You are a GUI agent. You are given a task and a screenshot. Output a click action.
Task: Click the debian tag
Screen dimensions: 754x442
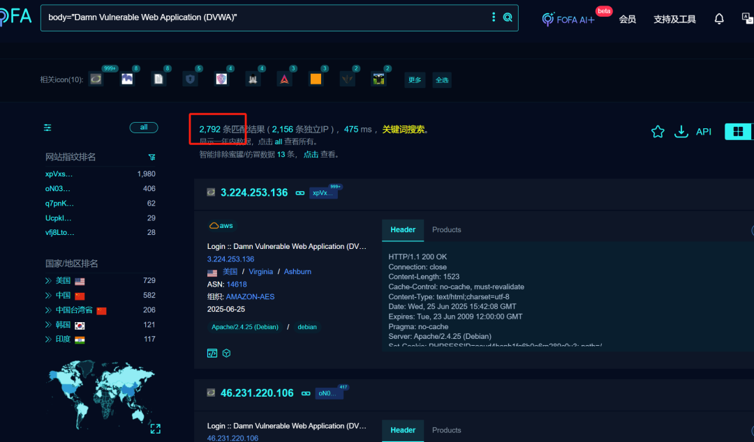[x=306, y=327]
